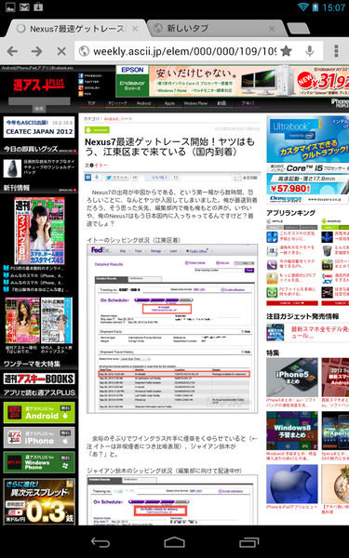Close the 新しいタブ tab
This screenshot has width=349, height=558.
point(272,29)
